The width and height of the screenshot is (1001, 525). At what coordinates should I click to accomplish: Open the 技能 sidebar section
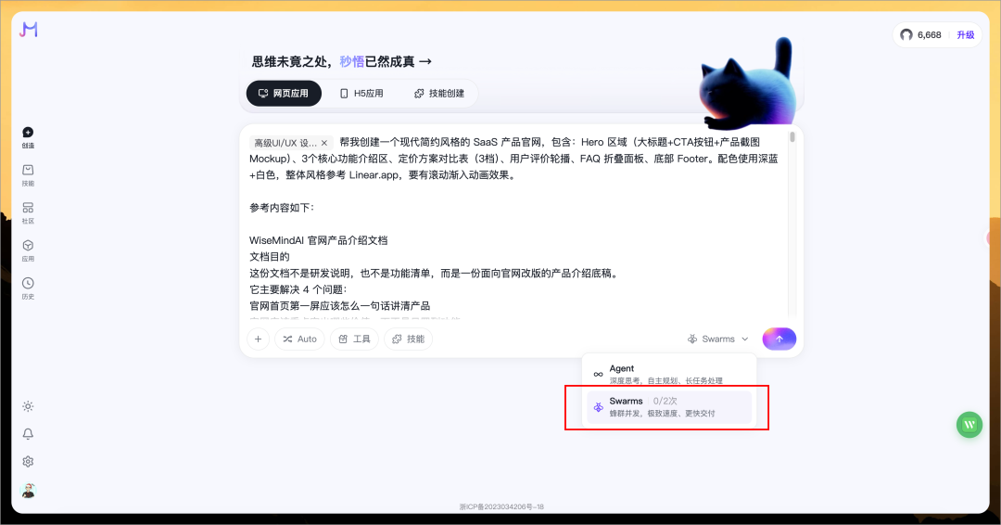(28, 175)
